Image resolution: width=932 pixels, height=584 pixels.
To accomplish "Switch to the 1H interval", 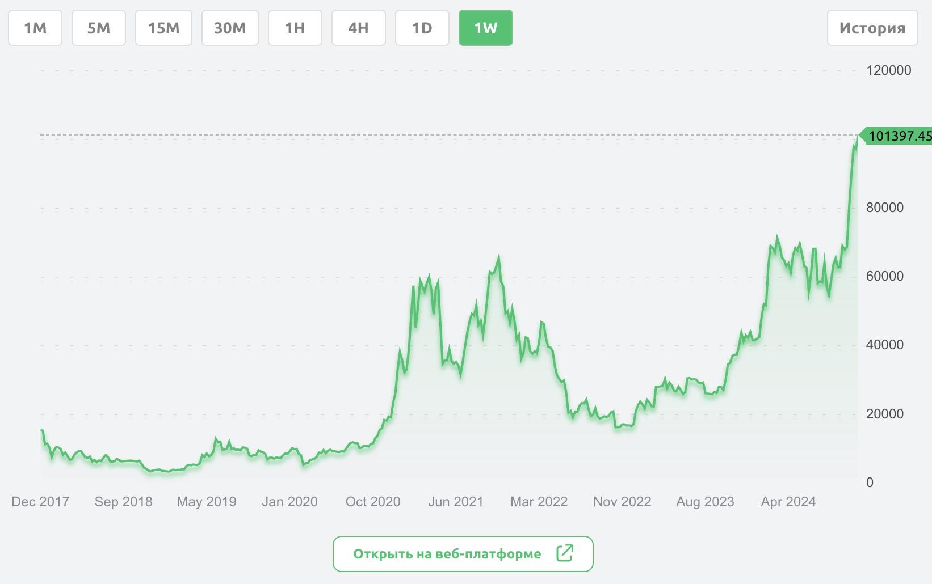I will (295, 28).
